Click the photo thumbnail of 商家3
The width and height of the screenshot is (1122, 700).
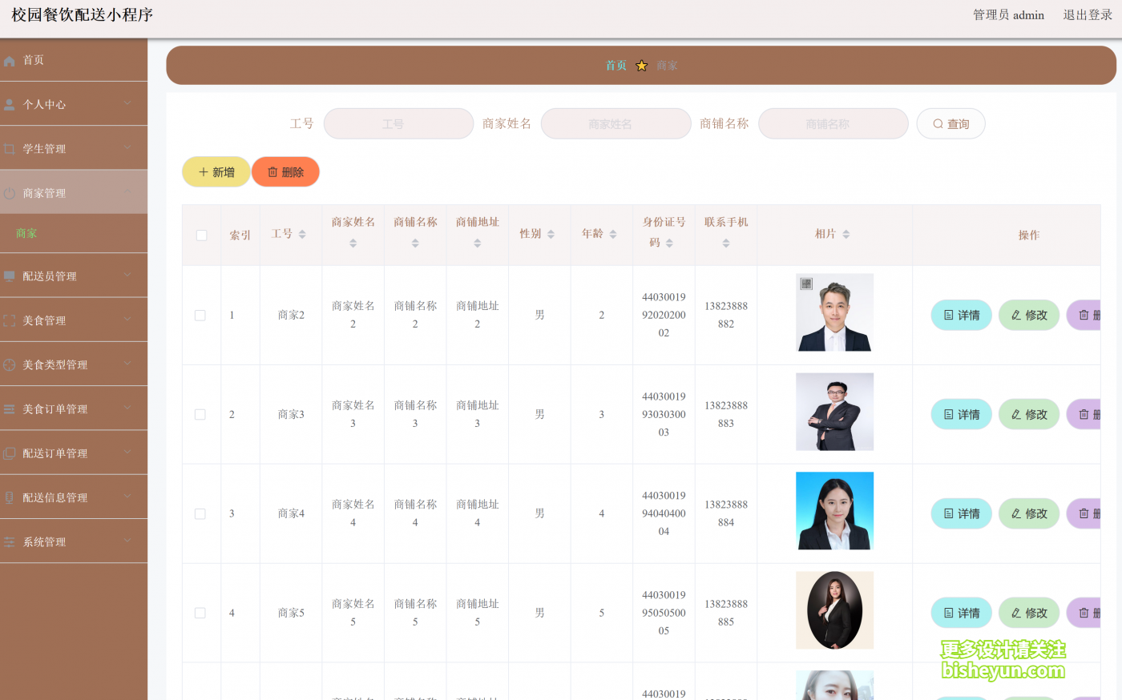(x=834, y=412)
